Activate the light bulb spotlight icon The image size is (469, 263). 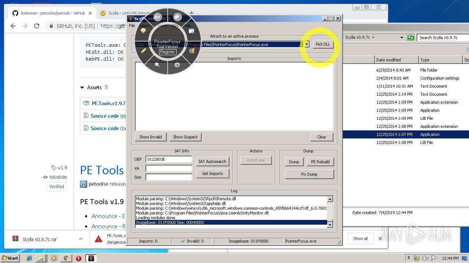[x=143, y=31]
